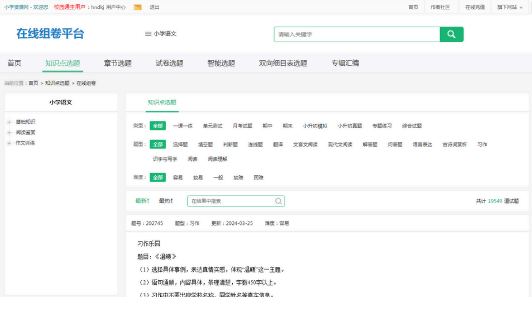Set difficulty to 容易 in the 难度 filter row

point(178,178)
